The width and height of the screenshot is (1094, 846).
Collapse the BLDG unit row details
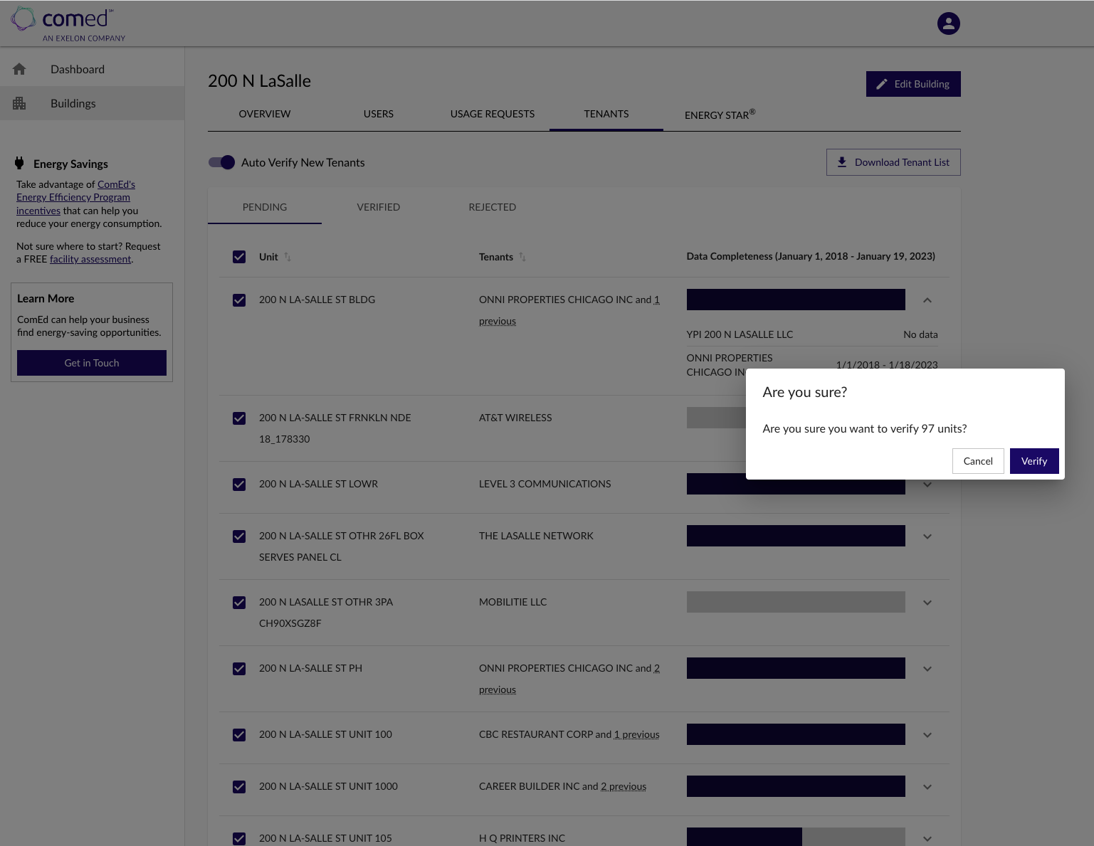coord(927,300)
